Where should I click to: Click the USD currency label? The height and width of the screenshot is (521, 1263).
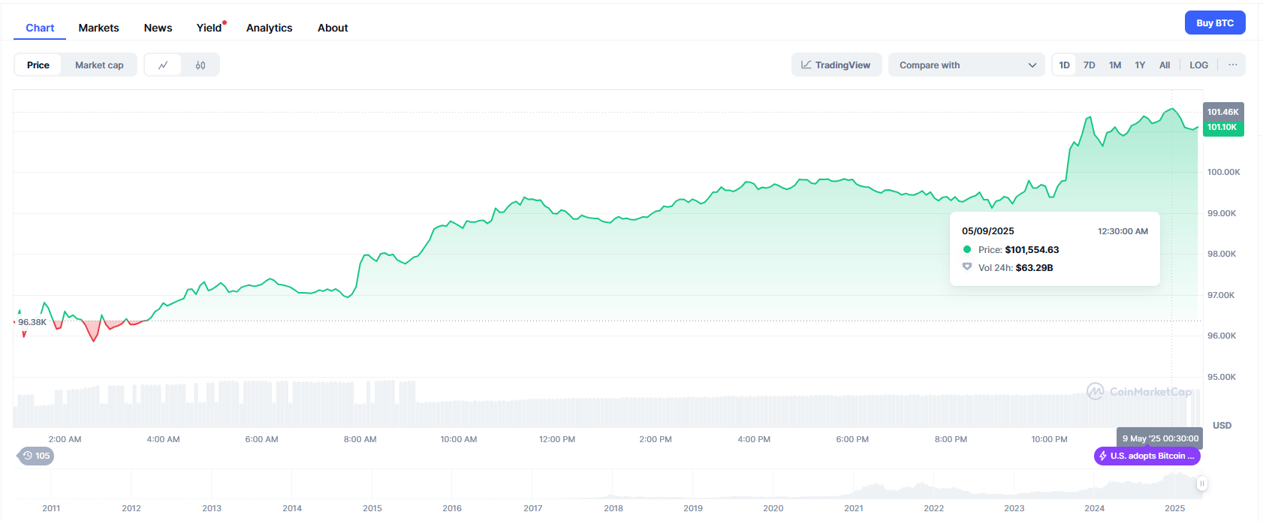1222,426
